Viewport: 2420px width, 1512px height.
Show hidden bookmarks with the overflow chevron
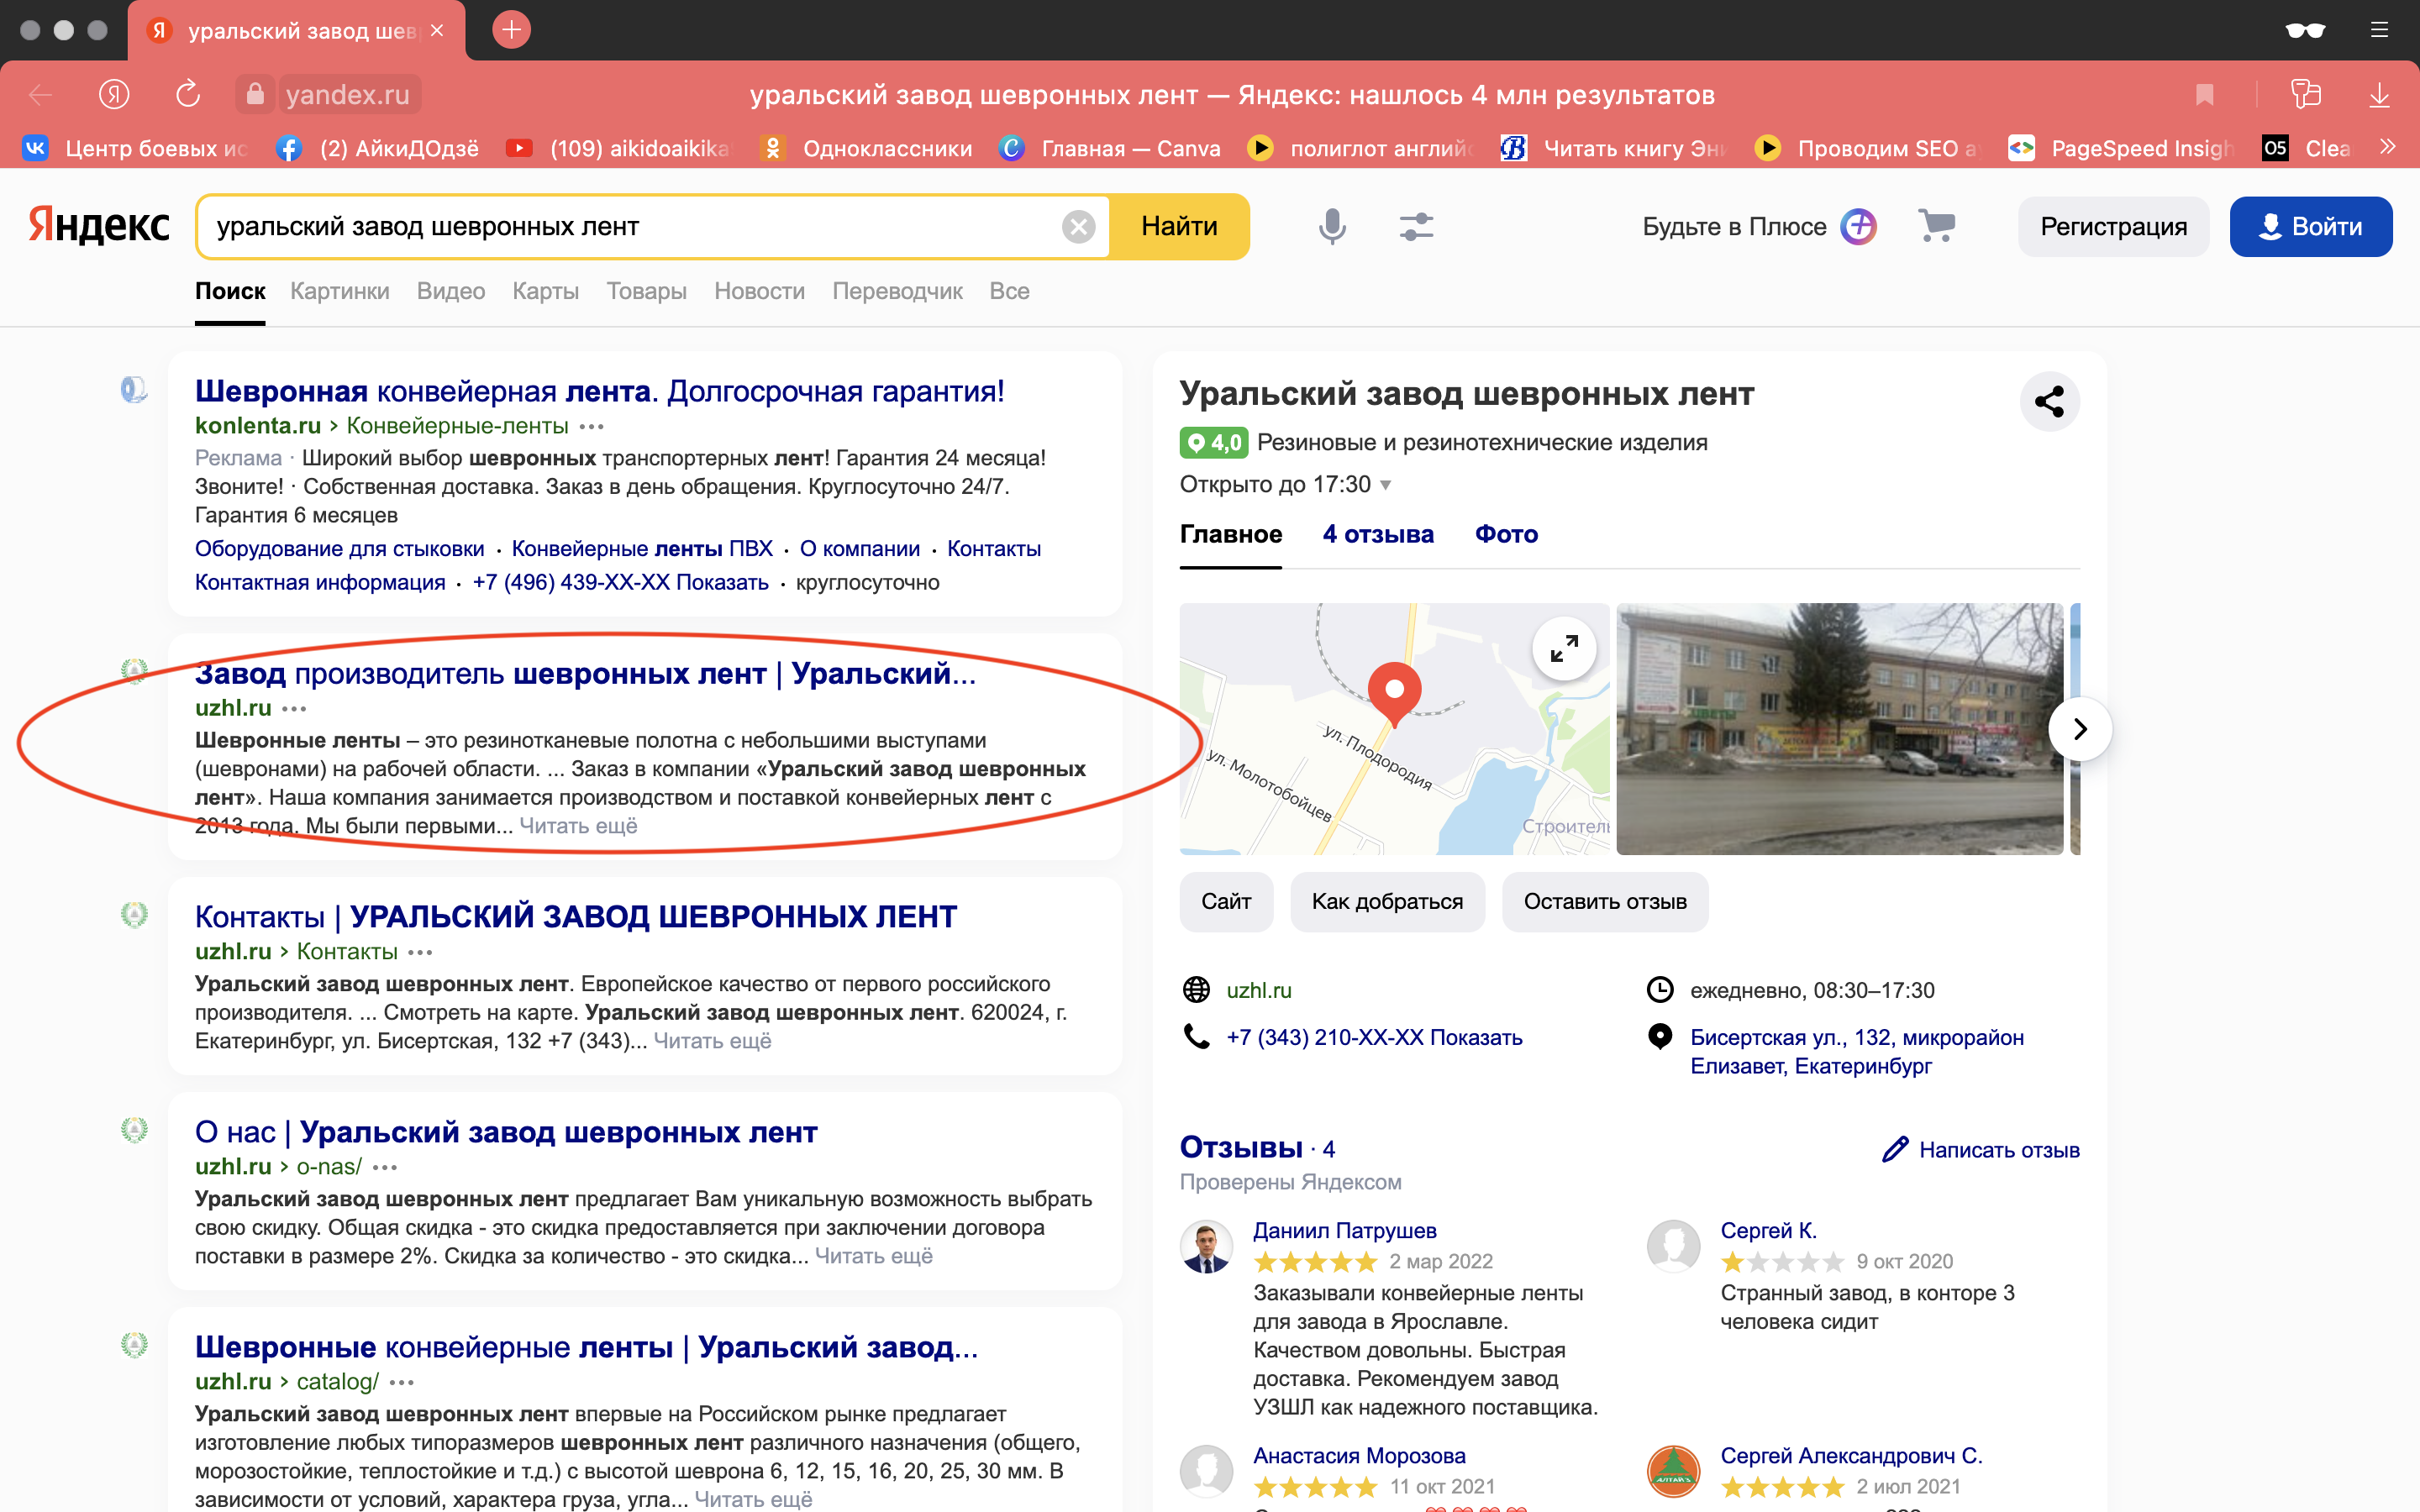pos(2388,147)
